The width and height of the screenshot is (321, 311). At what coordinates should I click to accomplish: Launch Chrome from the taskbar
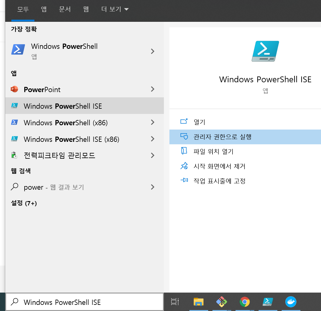245,302
